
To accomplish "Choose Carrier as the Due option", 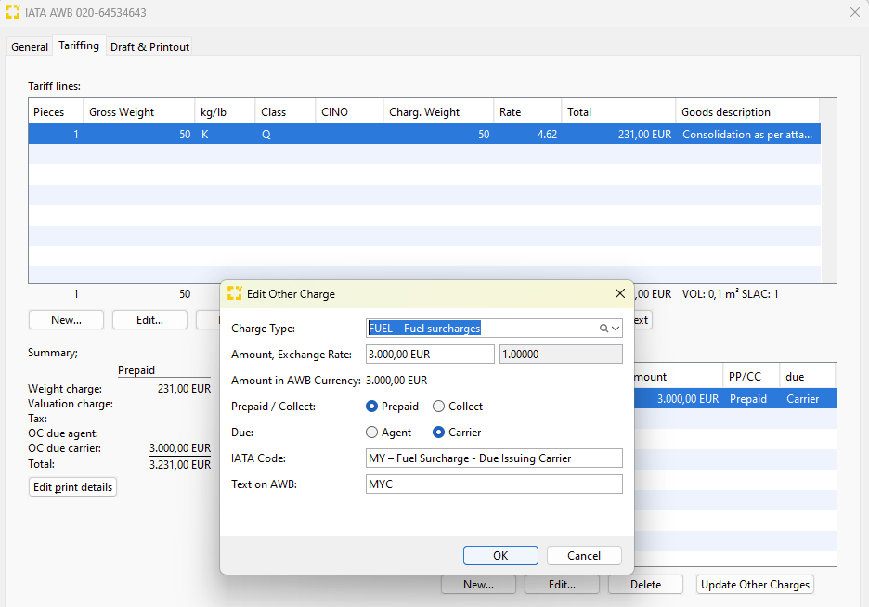I will [438, 433].
